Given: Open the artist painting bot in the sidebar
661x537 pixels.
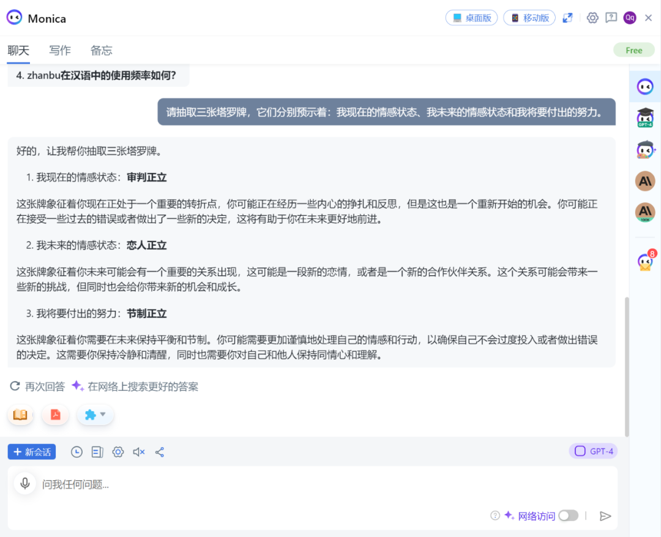Looking at the screenshot, I should coord(646,149).
